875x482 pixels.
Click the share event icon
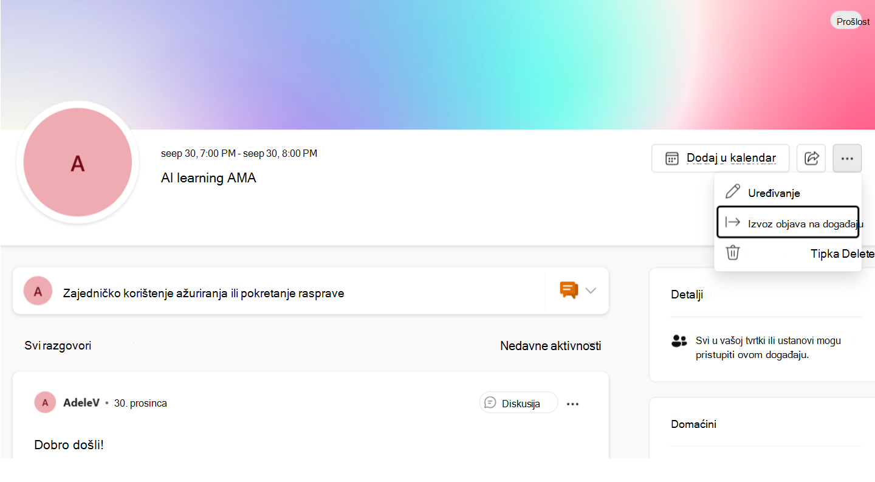[x=811, y=159]
